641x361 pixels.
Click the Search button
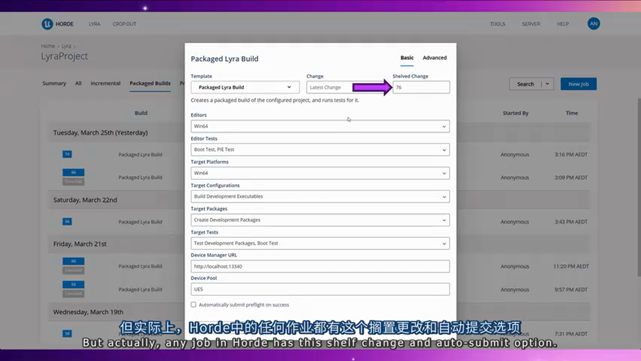[525, 84]
